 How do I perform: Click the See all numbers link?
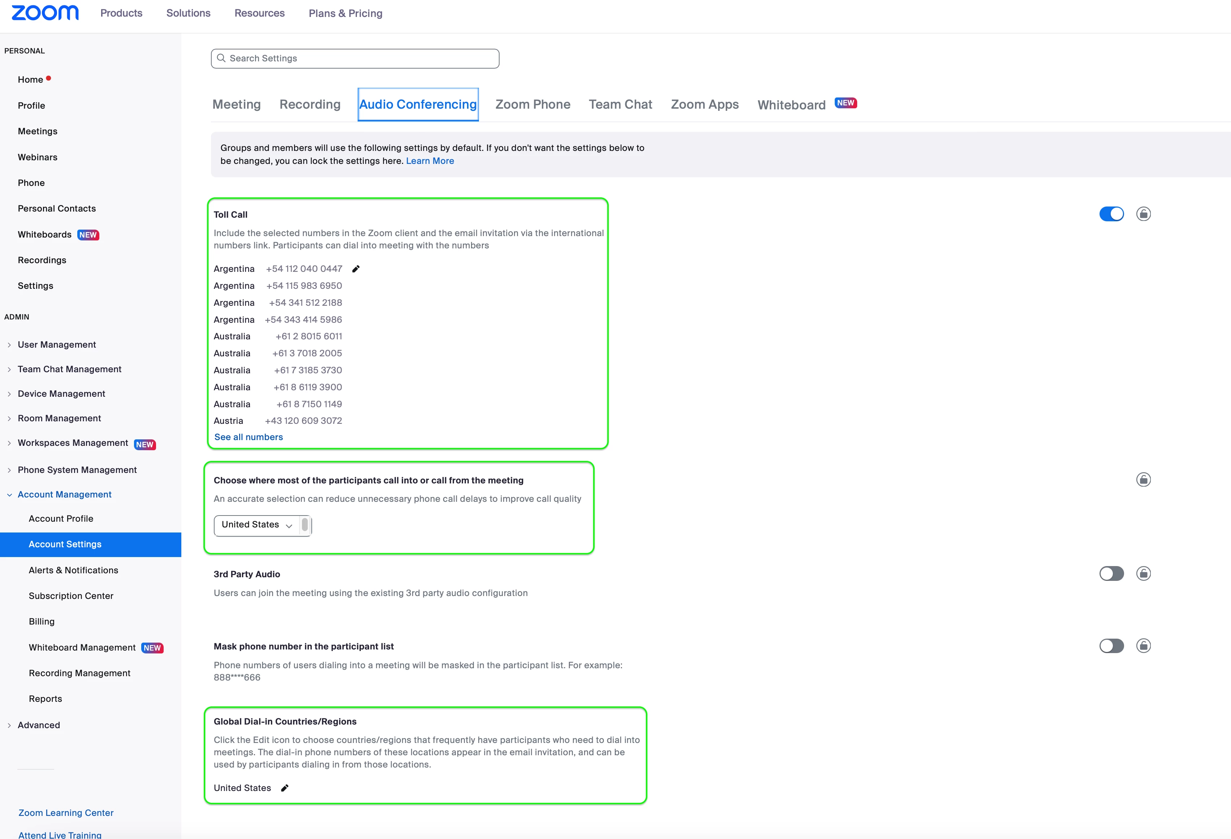249,437
